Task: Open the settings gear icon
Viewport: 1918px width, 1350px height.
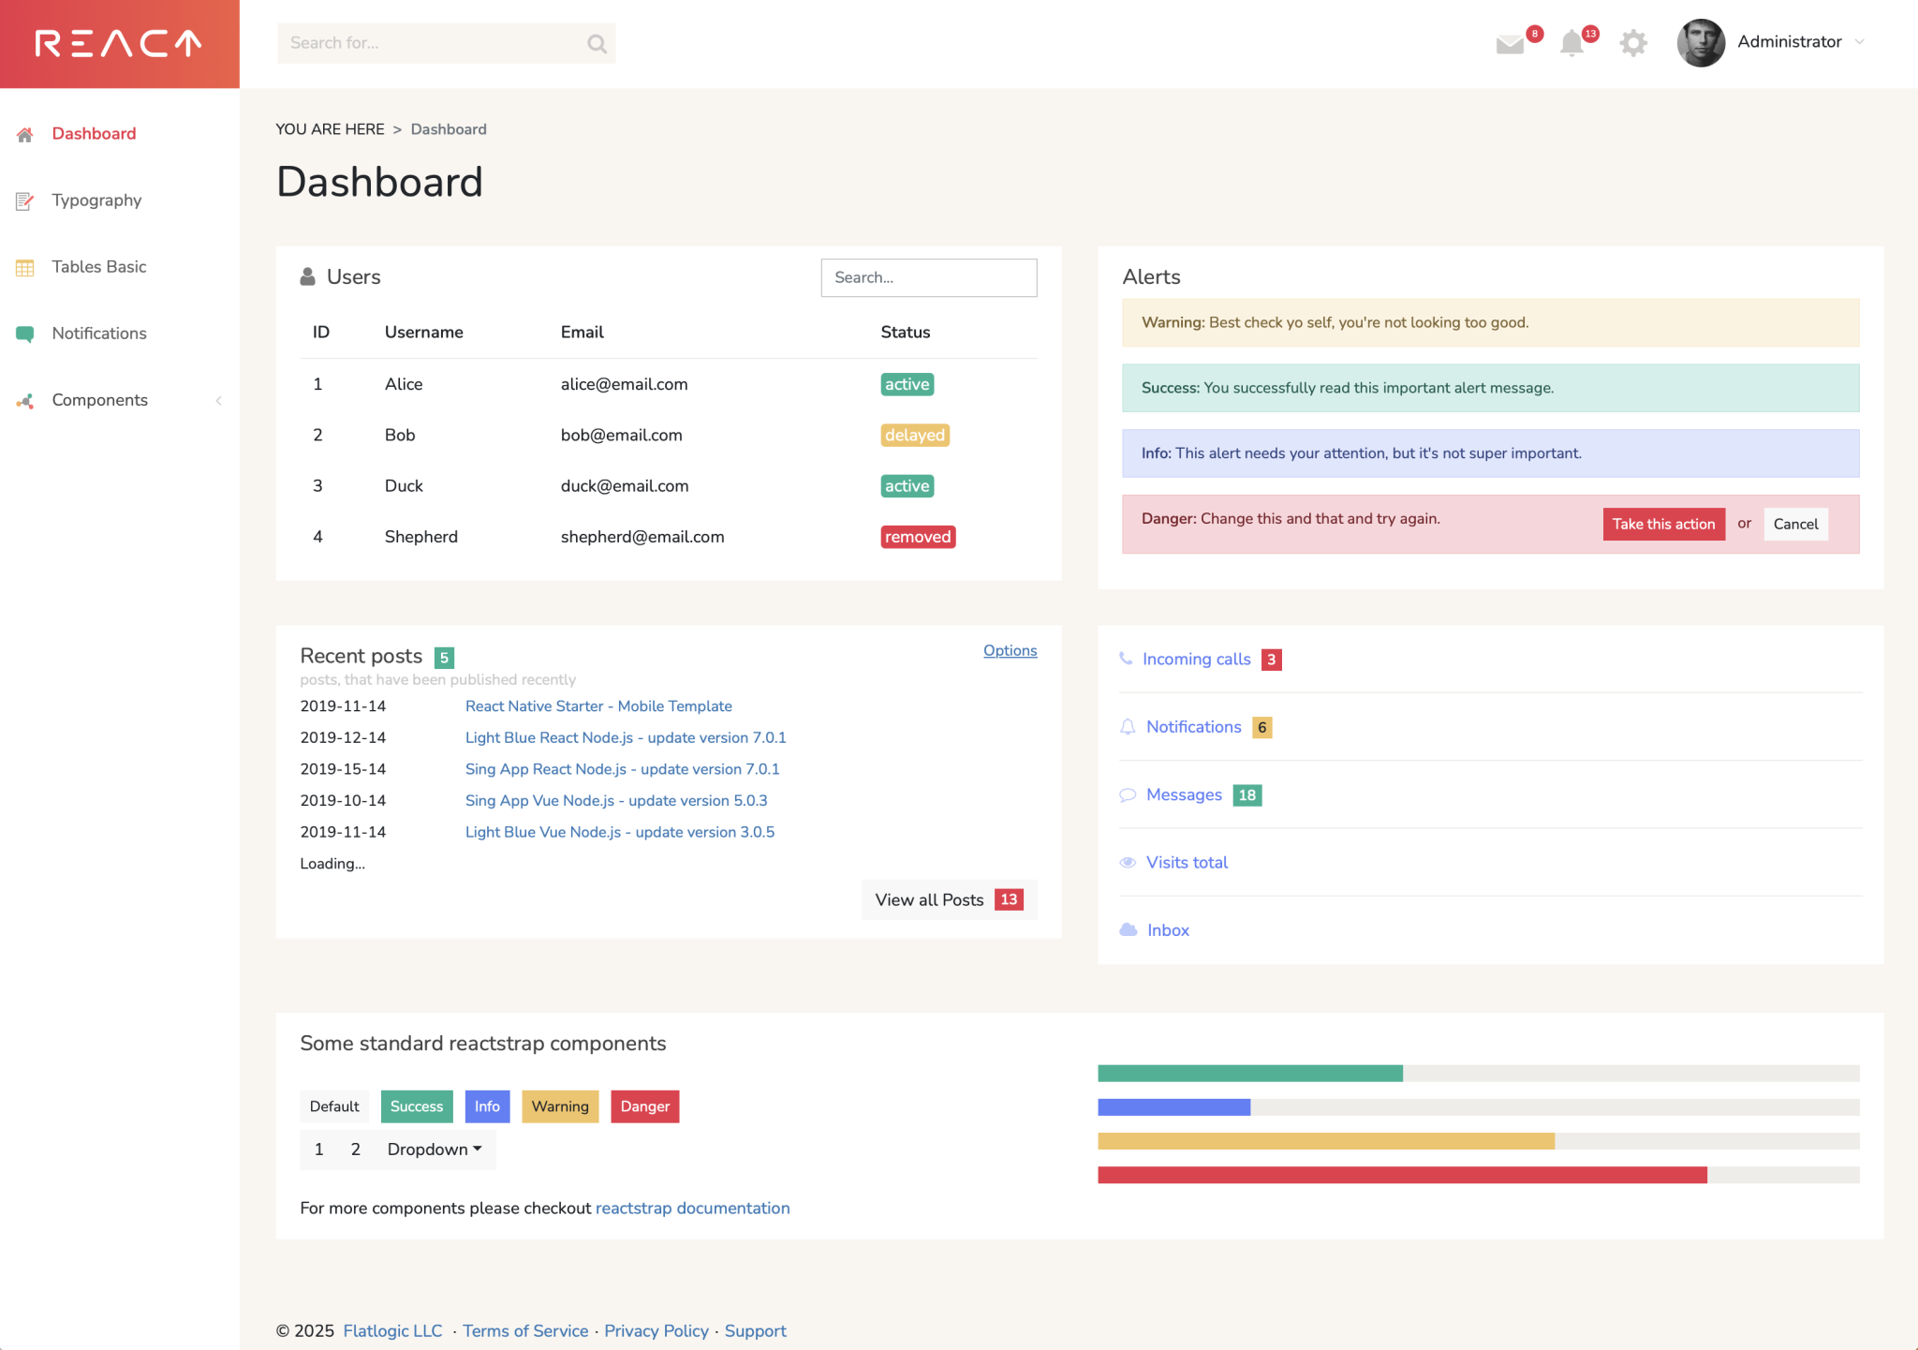Action: pyautogui.click(x=1633, y=43)
